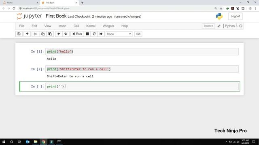Bookmark page with star icon

[221, 8]
